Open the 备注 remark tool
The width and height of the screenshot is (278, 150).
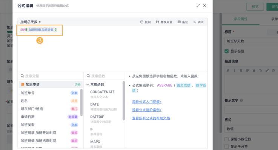pos(183,22)
